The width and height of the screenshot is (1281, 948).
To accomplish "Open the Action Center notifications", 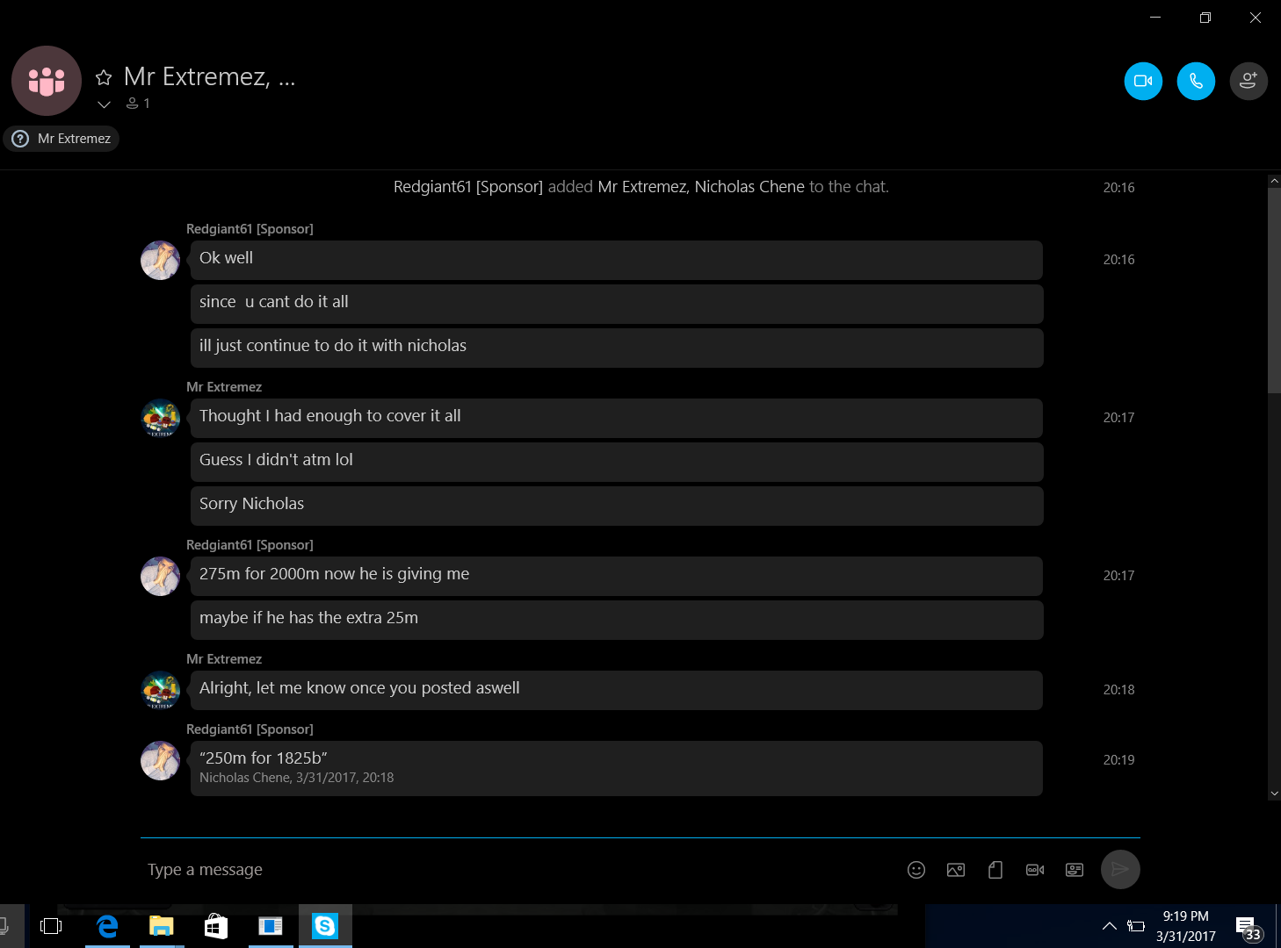I will 1248,928.
